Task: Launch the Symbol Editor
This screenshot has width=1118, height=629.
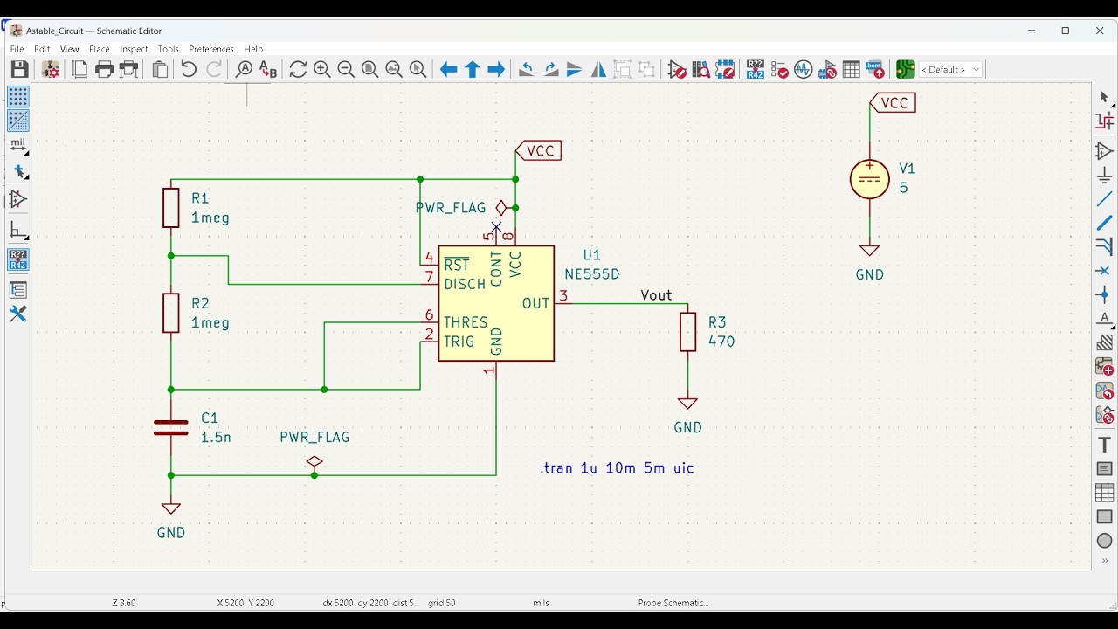Action: point(677,69)
